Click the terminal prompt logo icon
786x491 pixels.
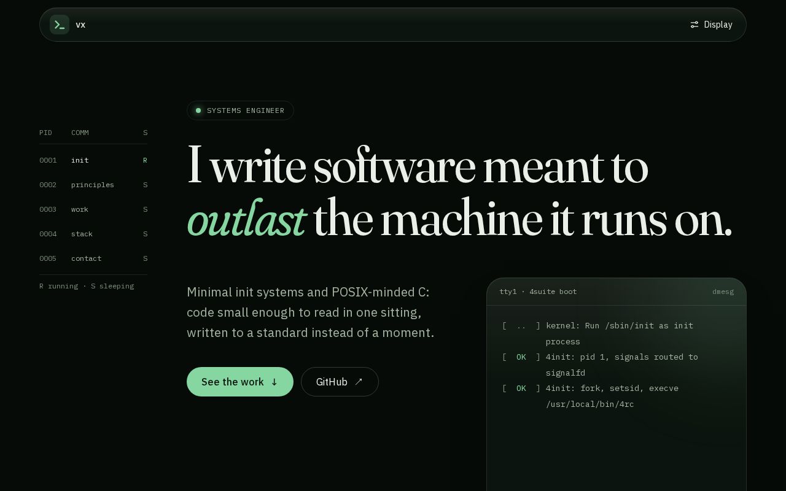(x=60, y=25)
